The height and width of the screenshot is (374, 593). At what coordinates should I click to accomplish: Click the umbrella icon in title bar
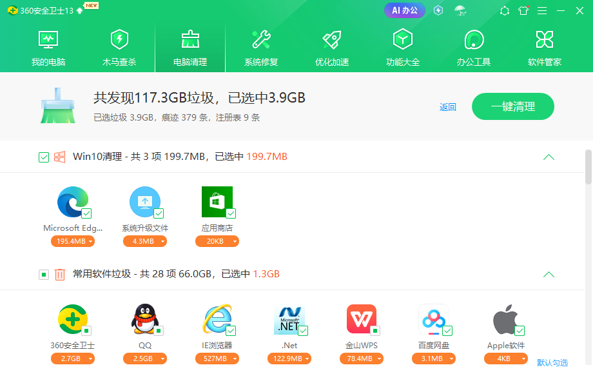click(x=460, y=10)
